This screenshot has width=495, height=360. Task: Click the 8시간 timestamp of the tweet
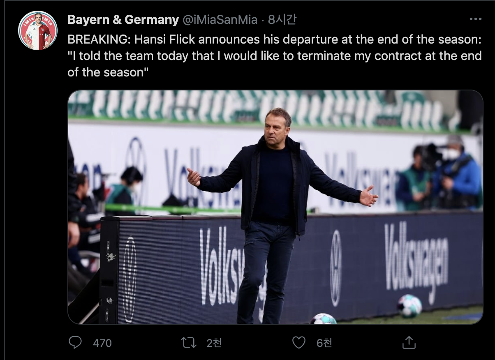tap(282, 19)
